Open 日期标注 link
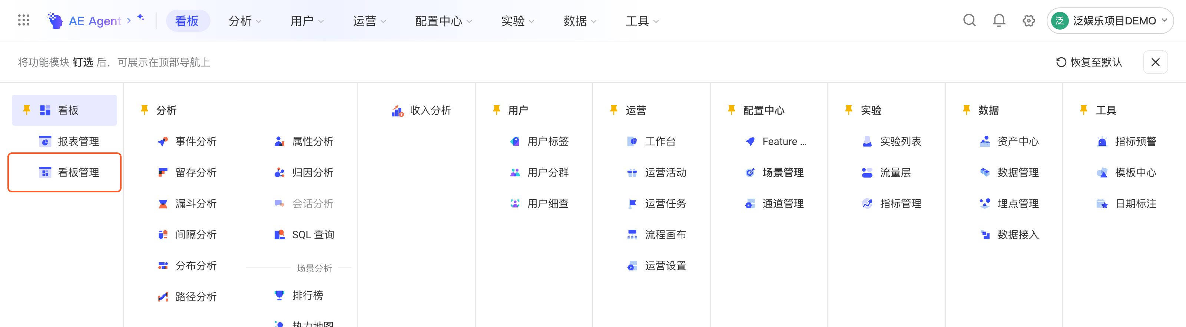1186x327 pixels. (1135, 203)
